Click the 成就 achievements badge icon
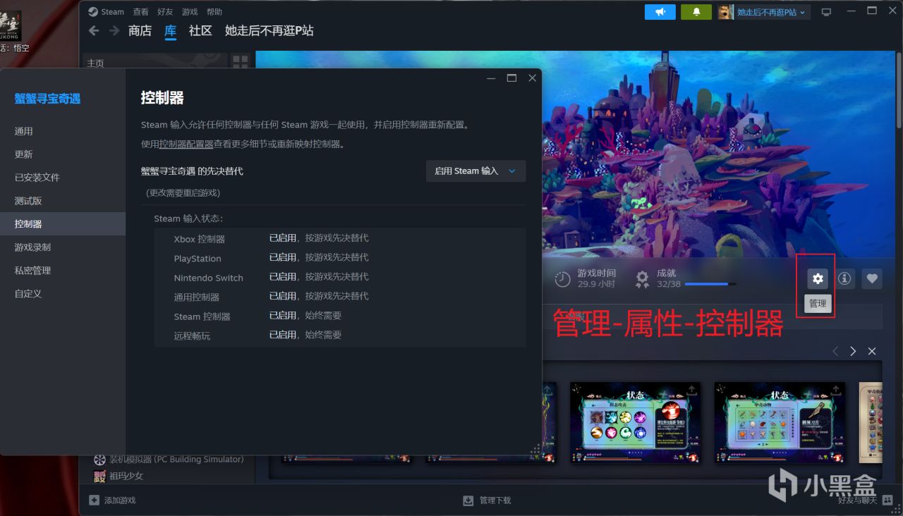Screen dimensions: 903x516 [x=642, y=279]
